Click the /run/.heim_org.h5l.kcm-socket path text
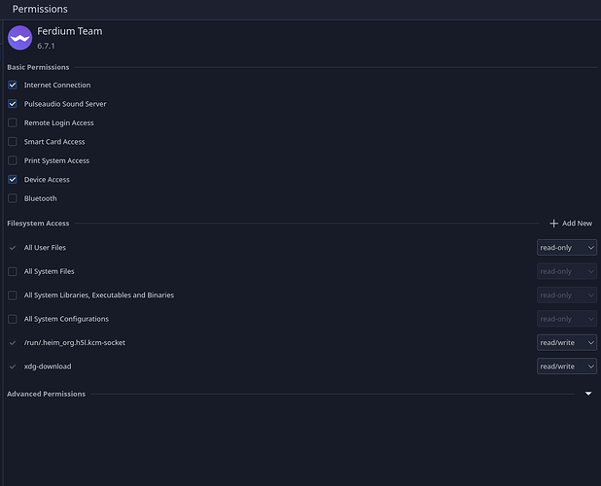 pos(75,343)
